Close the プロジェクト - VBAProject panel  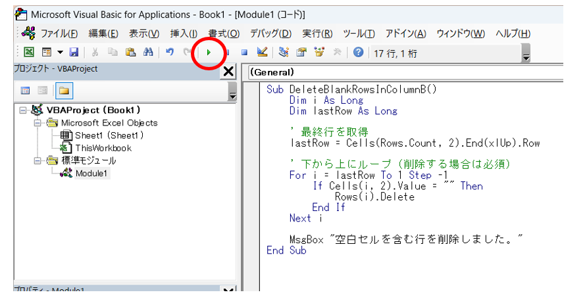tap(228, 71)
